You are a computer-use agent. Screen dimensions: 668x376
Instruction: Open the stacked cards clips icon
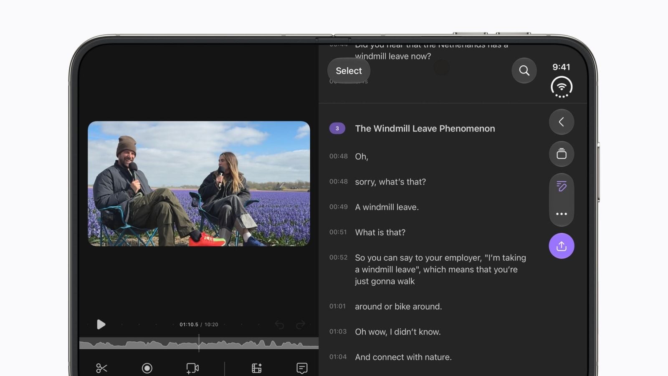(x=561, y=154)
